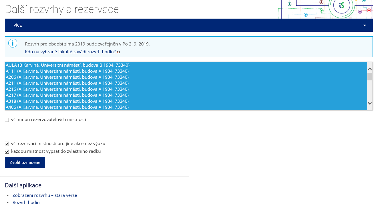This screenshot has width=382, height=212.
Task: Enable 'vč. mnou rezervovatelných místností' checkbox
Action: tap(7, 120)
